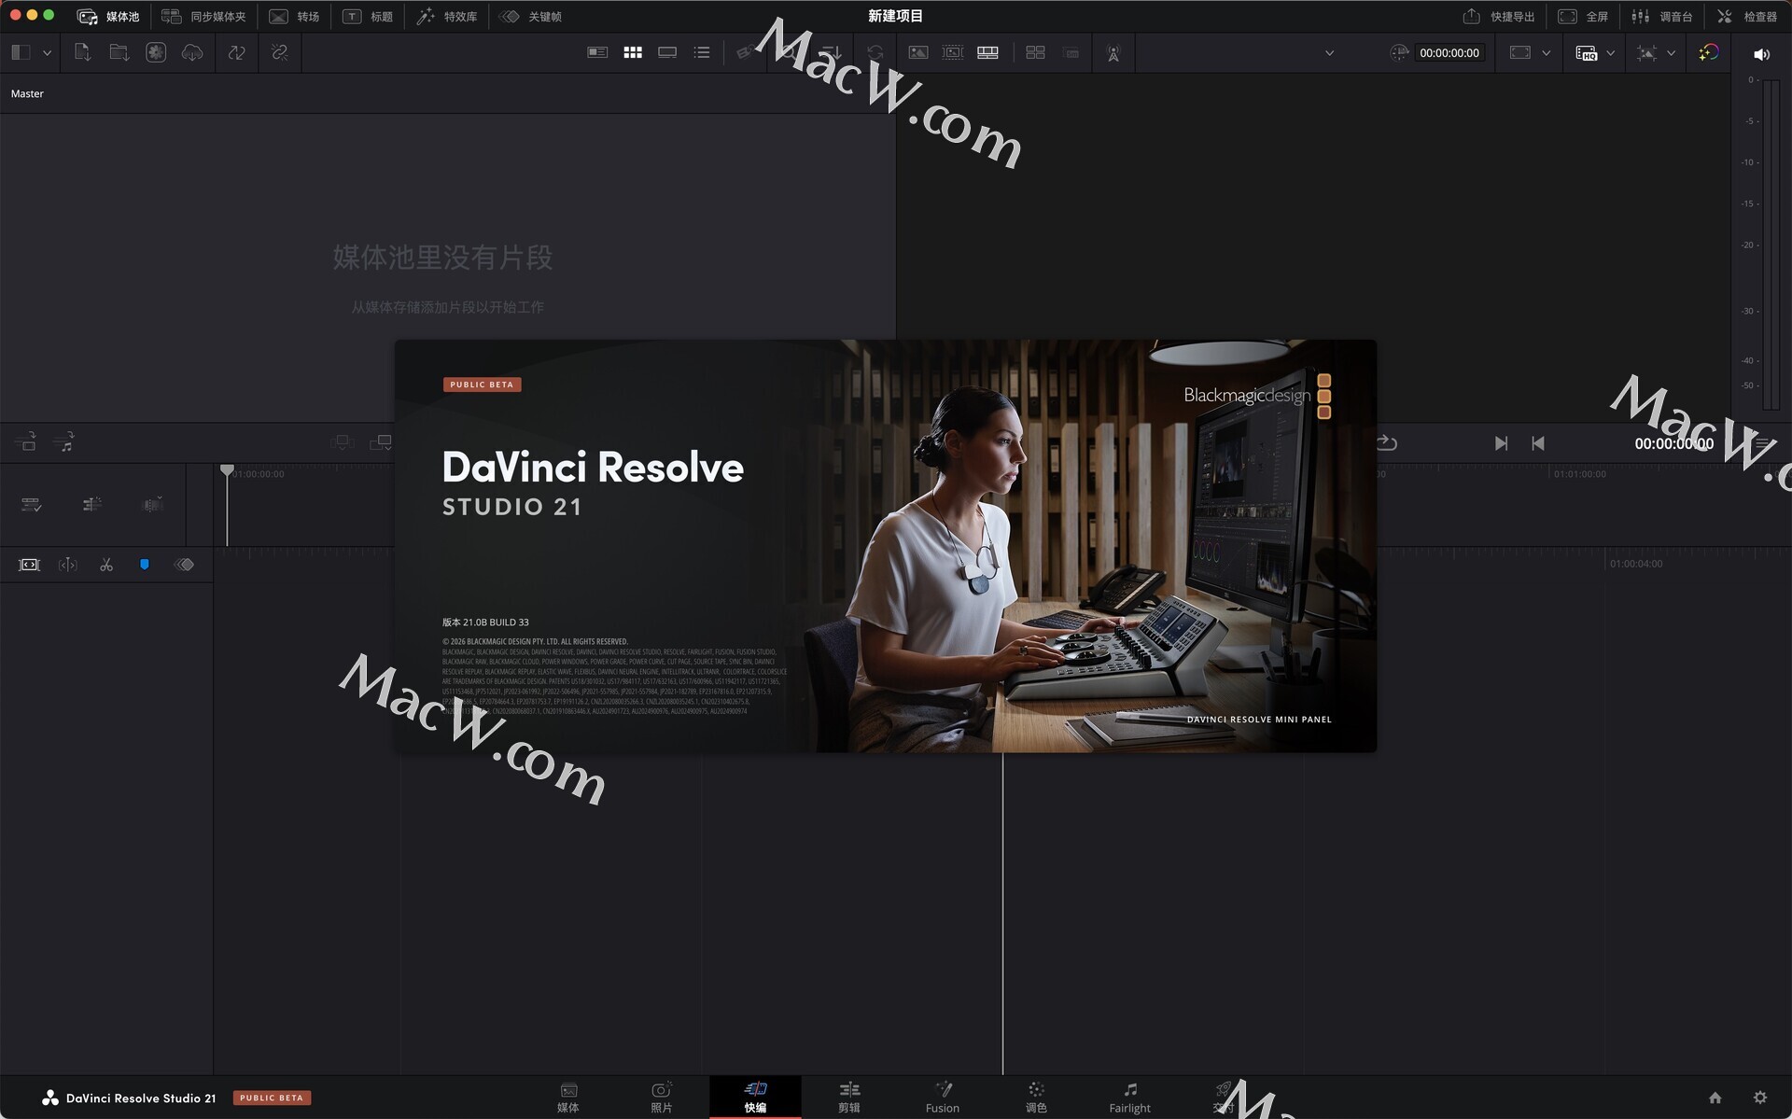Switch media pool to list view
The width and height of the screenshot is (1792, 1119).
pyautogui.click(x=702, y=52)
